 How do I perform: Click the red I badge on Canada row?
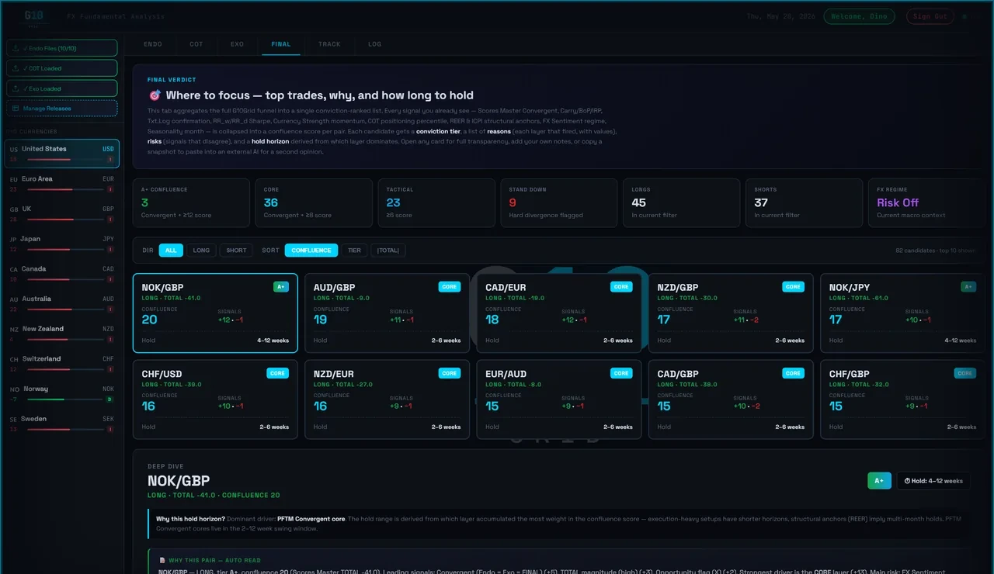(x=109, y=279)
